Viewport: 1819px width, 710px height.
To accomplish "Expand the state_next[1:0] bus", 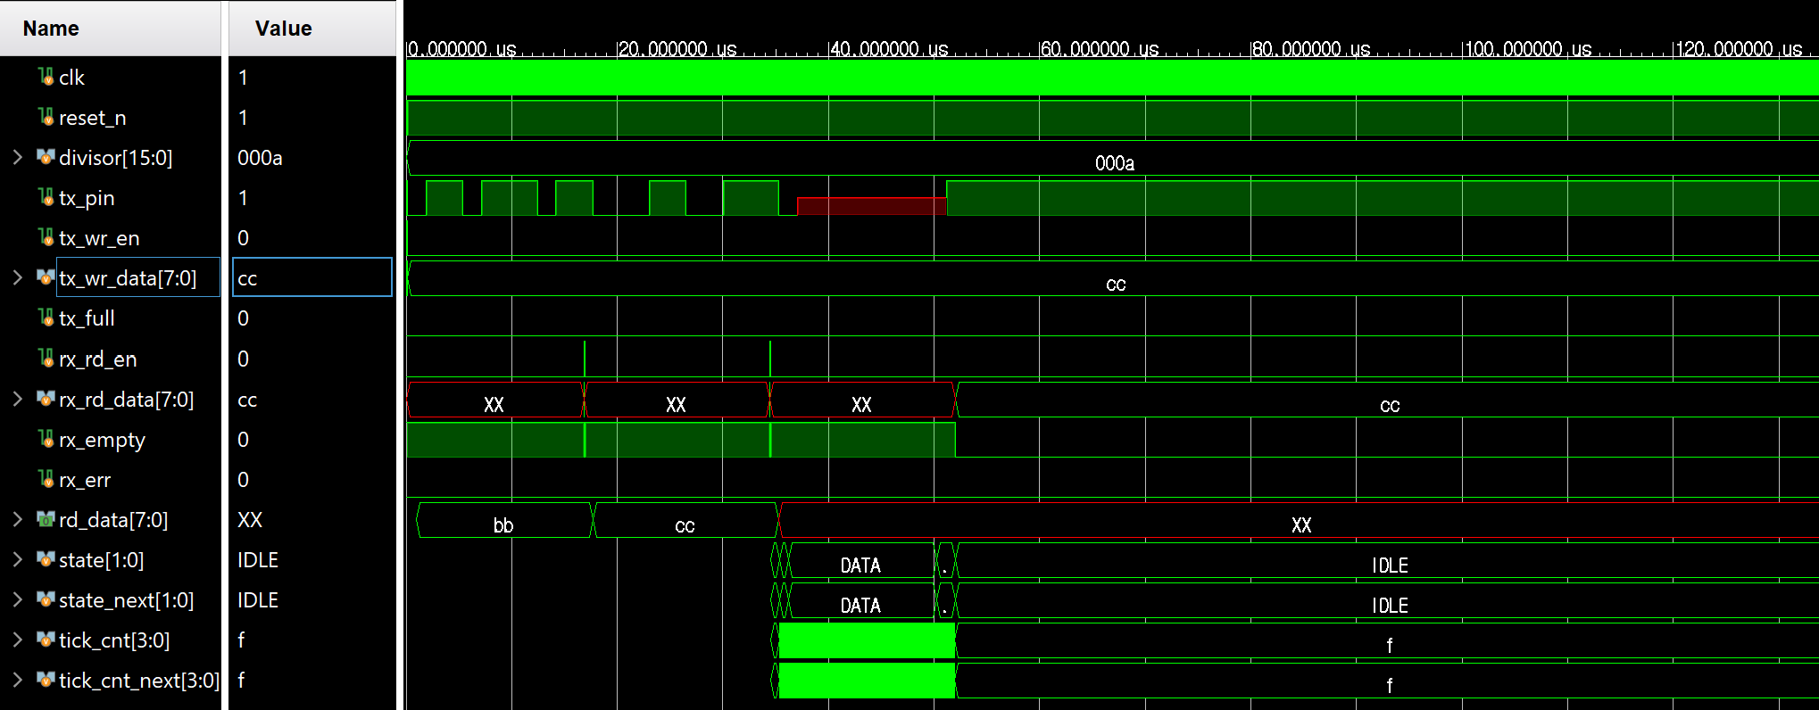I will (x=18, y=599).
